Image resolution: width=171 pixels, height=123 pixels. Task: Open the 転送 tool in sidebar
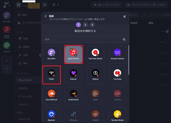(x=23, y=39)
